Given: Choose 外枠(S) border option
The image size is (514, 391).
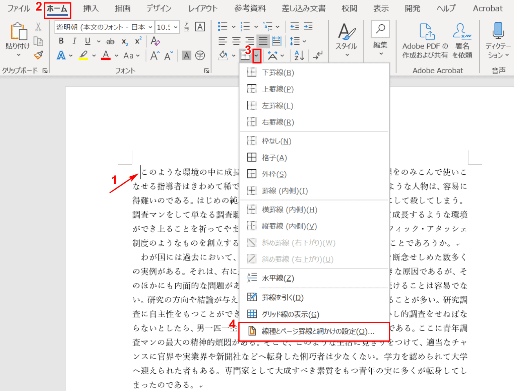Looking at the screenshot, I should tap(314, 174).
